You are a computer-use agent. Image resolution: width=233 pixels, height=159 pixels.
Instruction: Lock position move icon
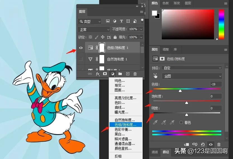103,37
